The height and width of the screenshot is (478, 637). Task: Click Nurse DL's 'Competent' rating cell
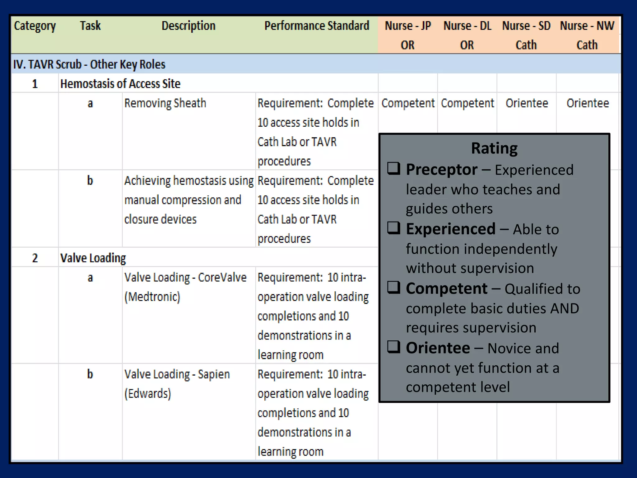pyautogui.click(x=467, y=103)
